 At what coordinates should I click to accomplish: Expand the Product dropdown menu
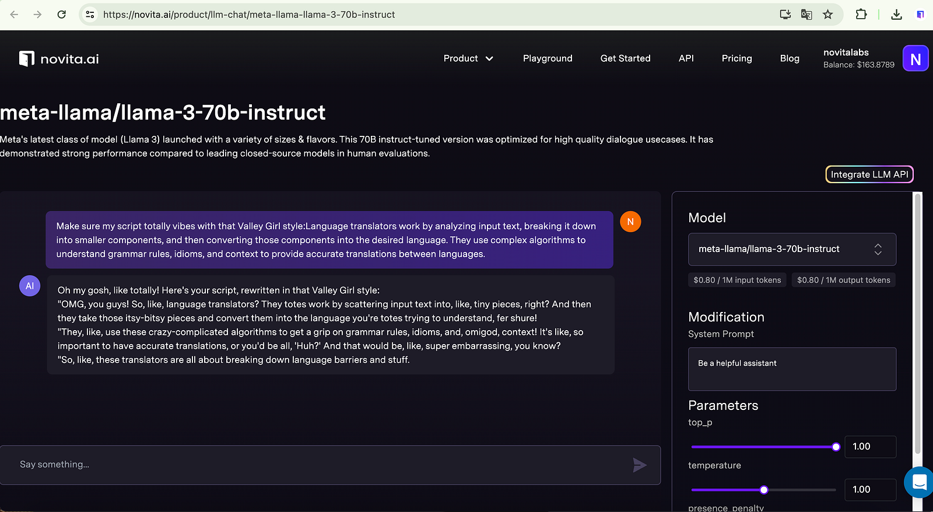(468, 58)
